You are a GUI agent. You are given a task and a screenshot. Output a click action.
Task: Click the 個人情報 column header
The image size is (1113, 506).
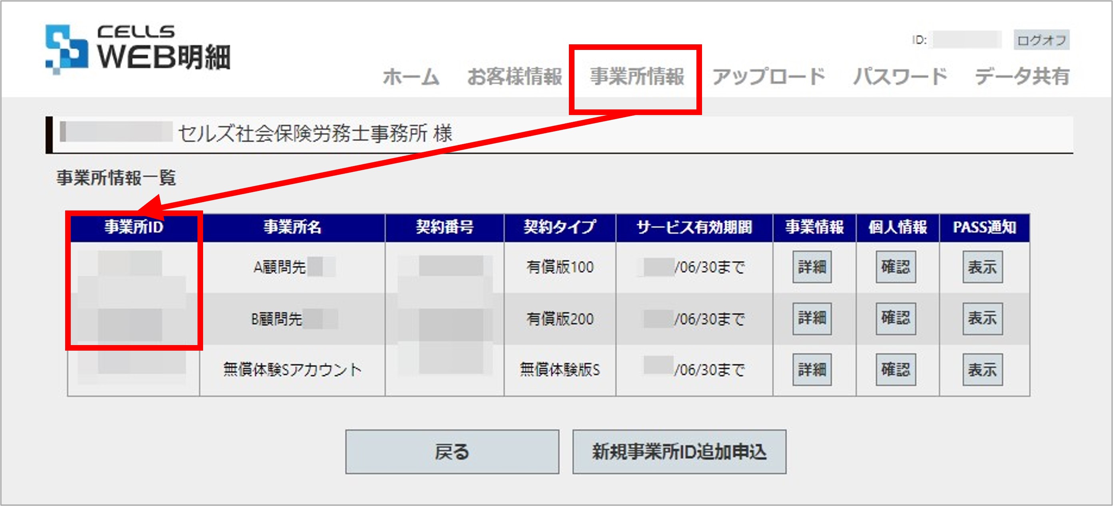pyautogui.click(x=898, y=227)
